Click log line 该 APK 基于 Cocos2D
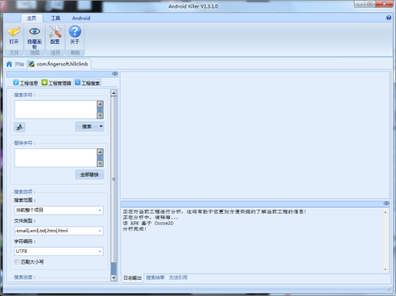The width and height of the screenshot is (396, 296). 148,223
